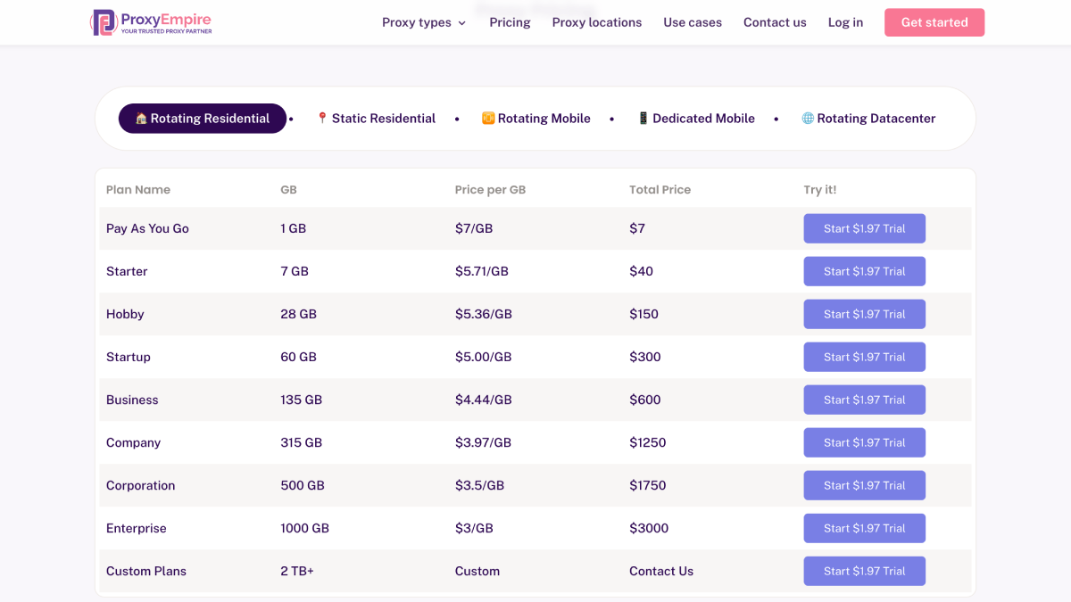Image resolution: width=1071 pixels, height=602 pixels.
Task: Click the 2 TB+ cell
Action: (297, 571)
